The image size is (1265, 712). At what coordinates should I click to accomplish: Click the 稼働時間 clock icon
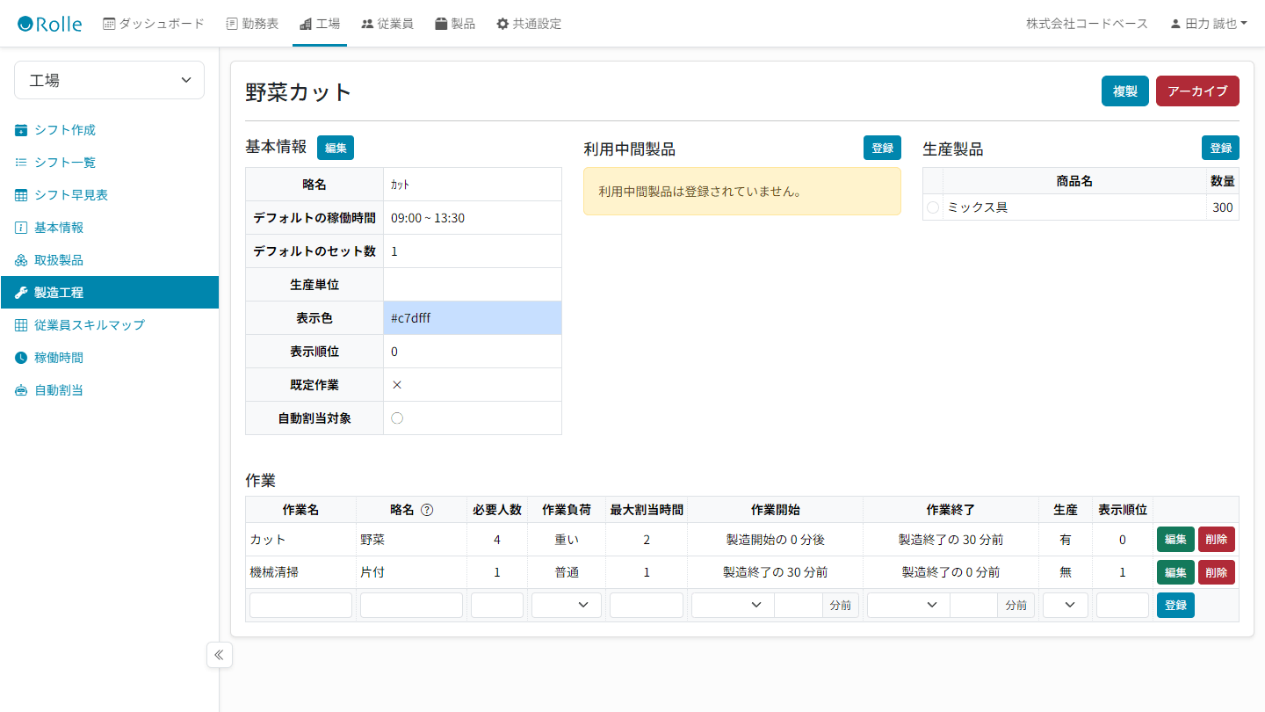tap(21, 358)
